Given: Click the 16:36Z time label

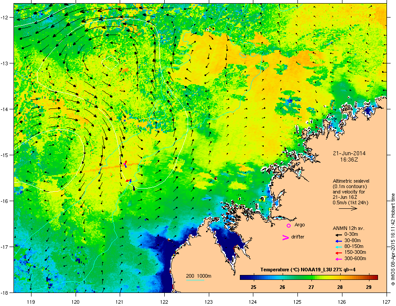Looking at the screenshot, I should tap(349, 160).
